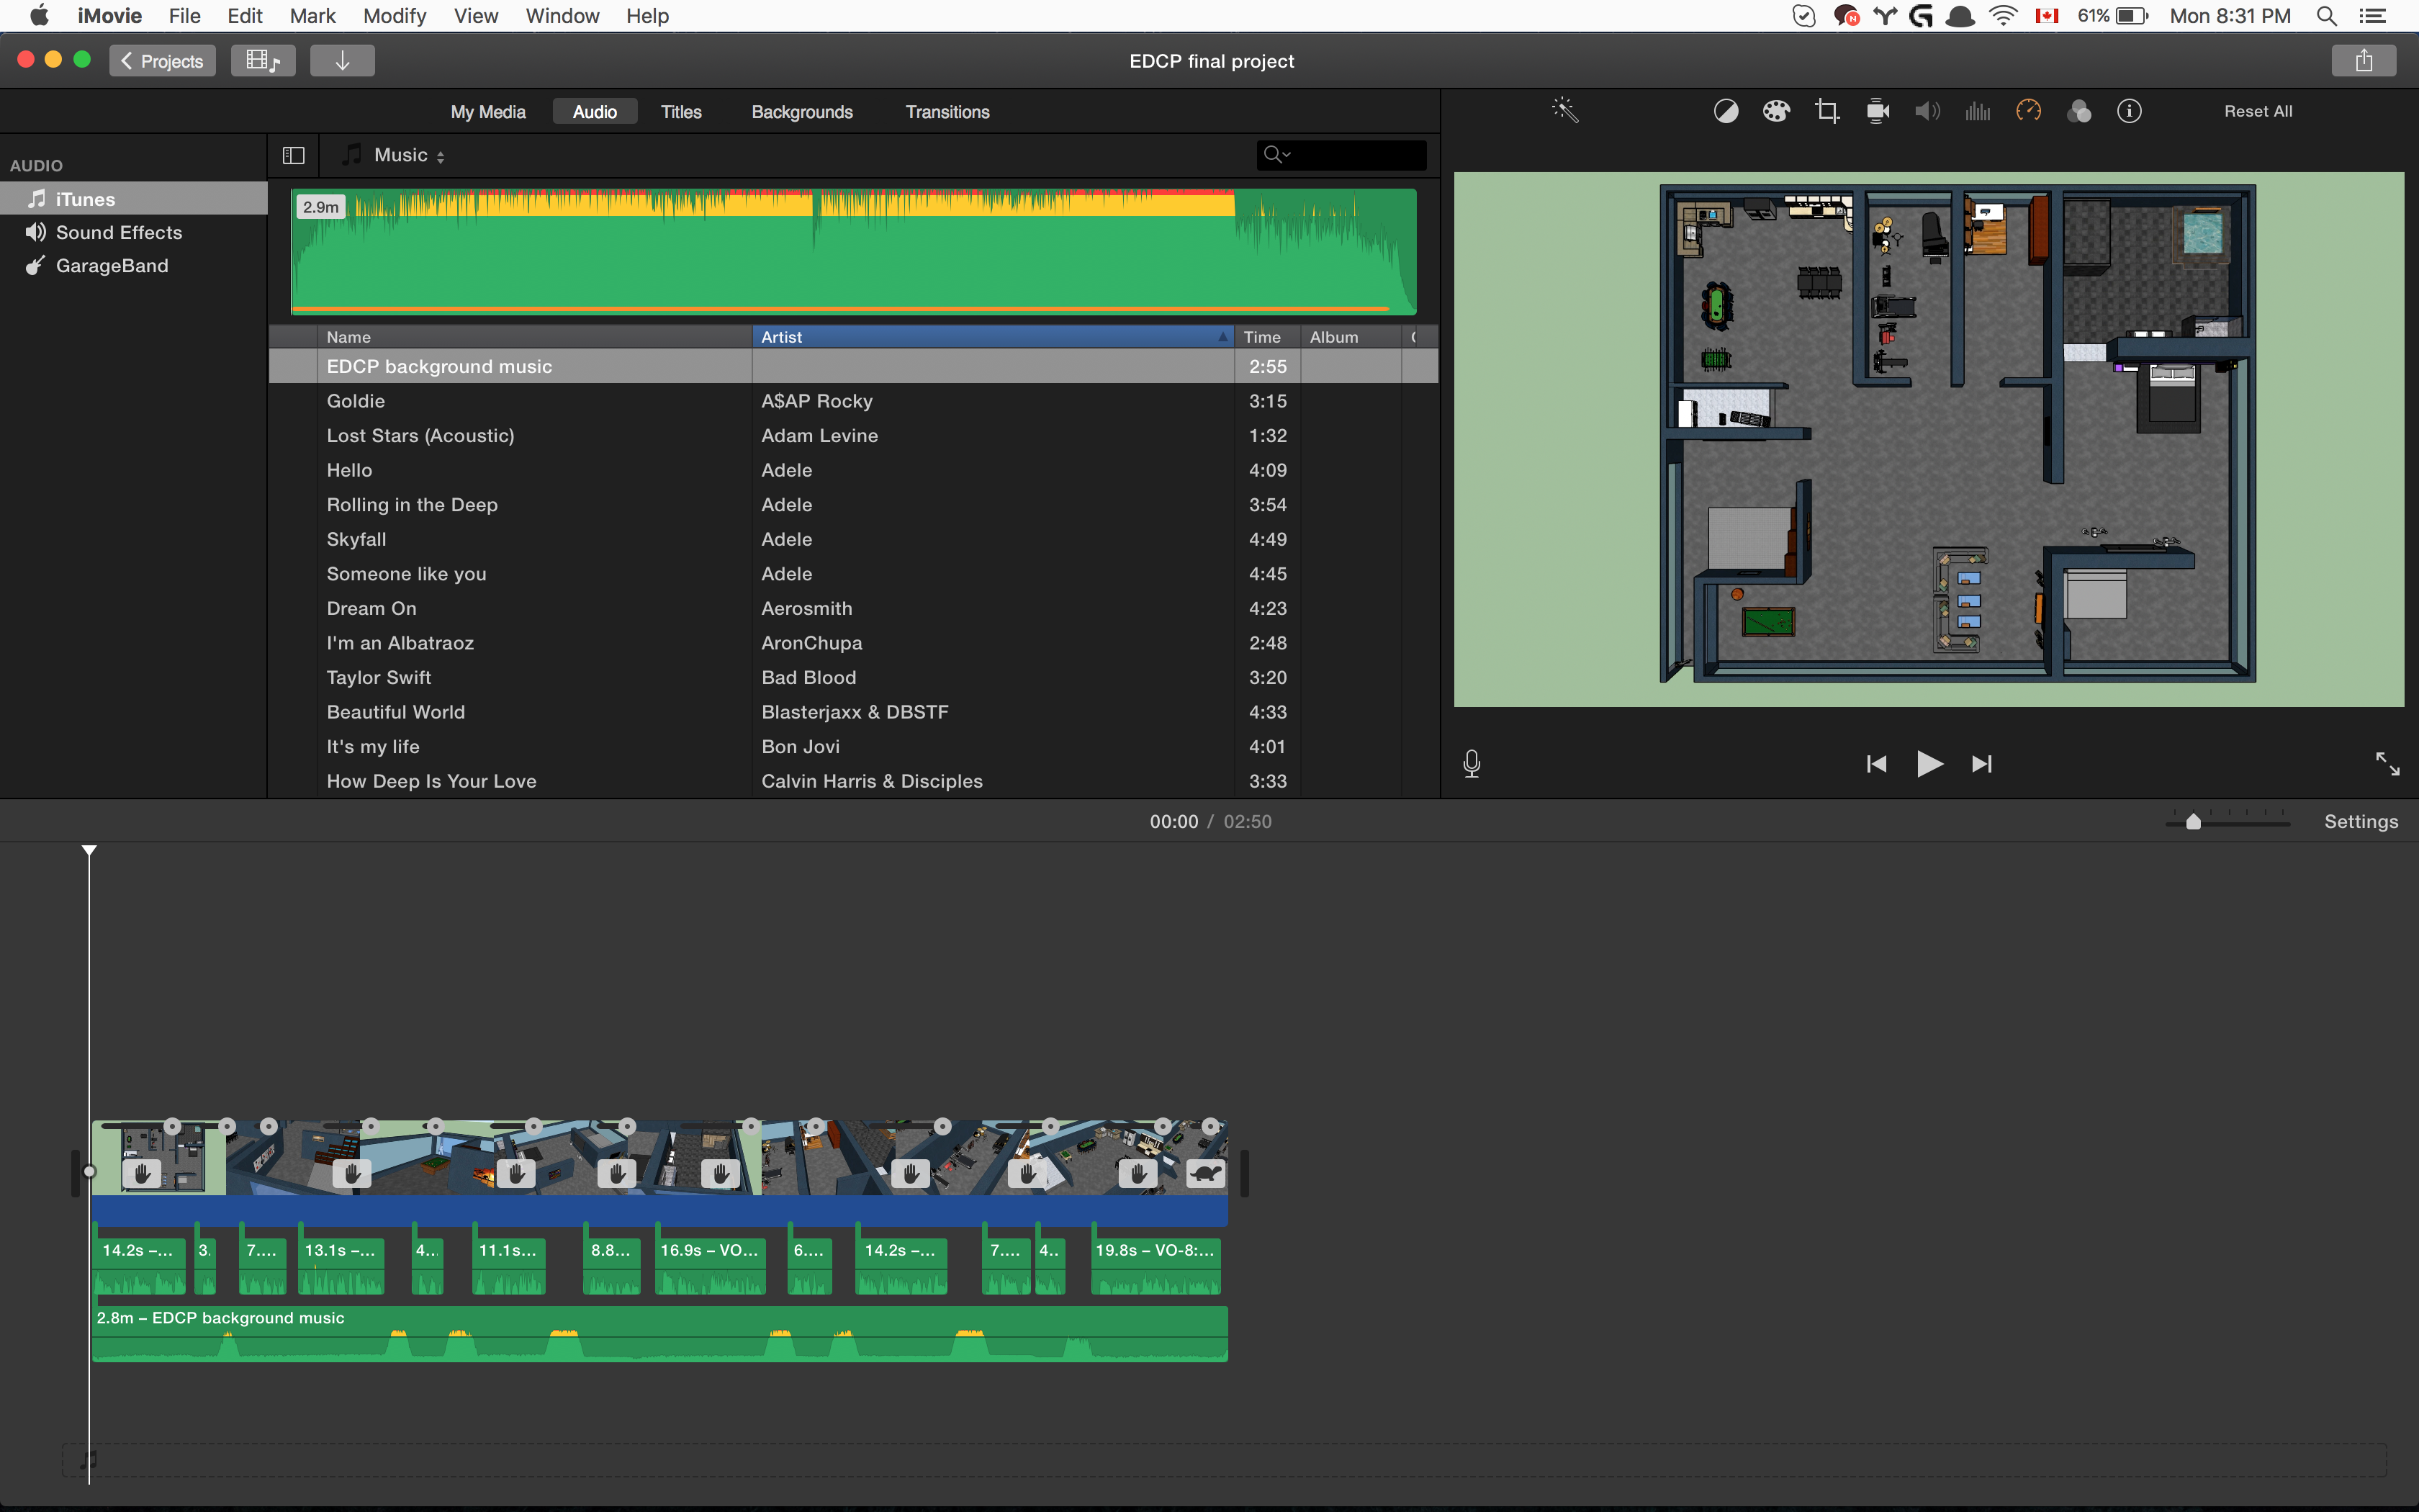Screen dimensions: 2419x1512
Task: Select the Skyfall song row
Action: click(x=854, y=539)
